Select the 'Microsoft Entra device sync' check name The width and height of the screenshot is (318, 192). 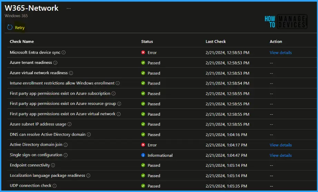tap(35, 52)
